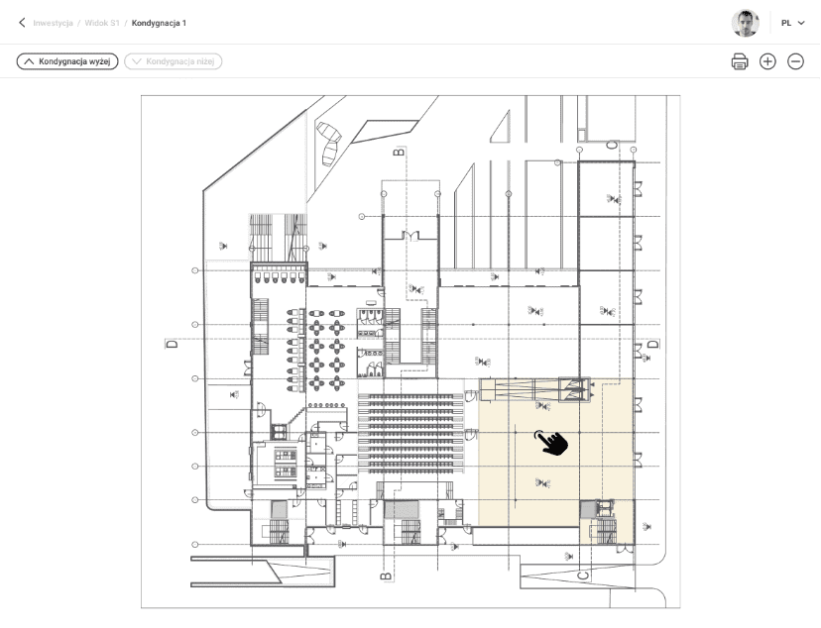Image resolution: width=821 pixels, height=628 pixels.
Task: Click the hand pointer on the highlighted area
Action: tap(552, 443)
